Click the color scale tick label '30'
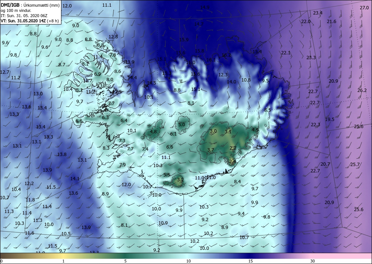 [x=312, y=261]
